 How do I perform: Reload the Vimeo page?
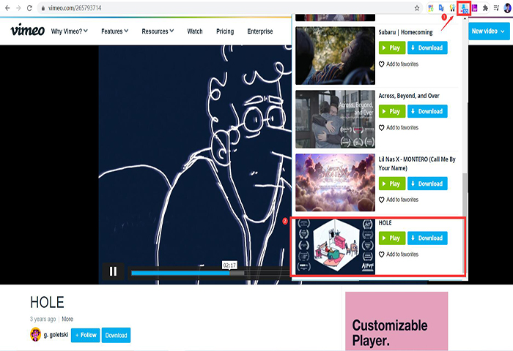[29, 8]
